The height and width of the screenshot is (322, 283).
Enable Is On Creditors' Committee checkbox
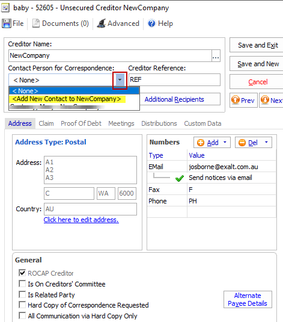tap(22, 283)
